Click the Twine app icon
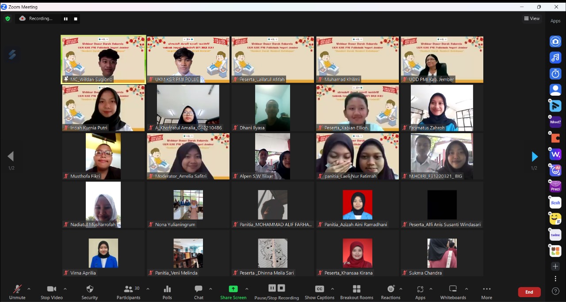566x302 pixels. (555, 235)
